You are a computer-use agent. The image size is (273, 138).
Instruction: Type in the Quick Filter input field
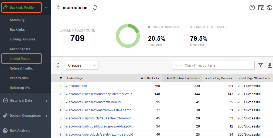point(219,65)
